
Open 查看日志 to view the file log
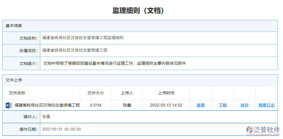tap(266, 105)
